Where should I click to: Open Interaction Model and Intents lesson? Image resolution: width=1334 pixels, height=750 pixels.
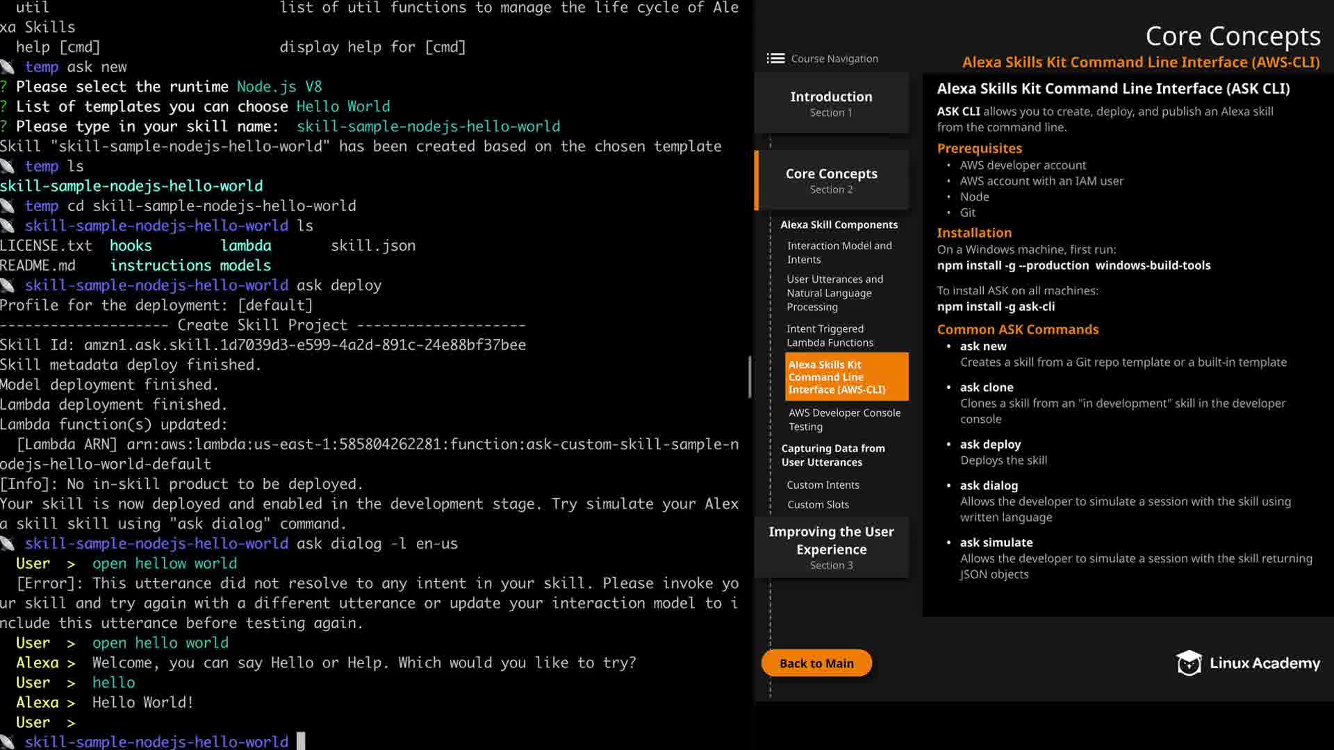[839, 252]
